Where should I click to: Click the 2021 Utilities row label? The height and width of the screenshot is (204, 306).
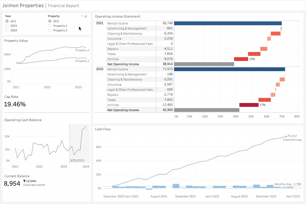click(x=113, y=59)
